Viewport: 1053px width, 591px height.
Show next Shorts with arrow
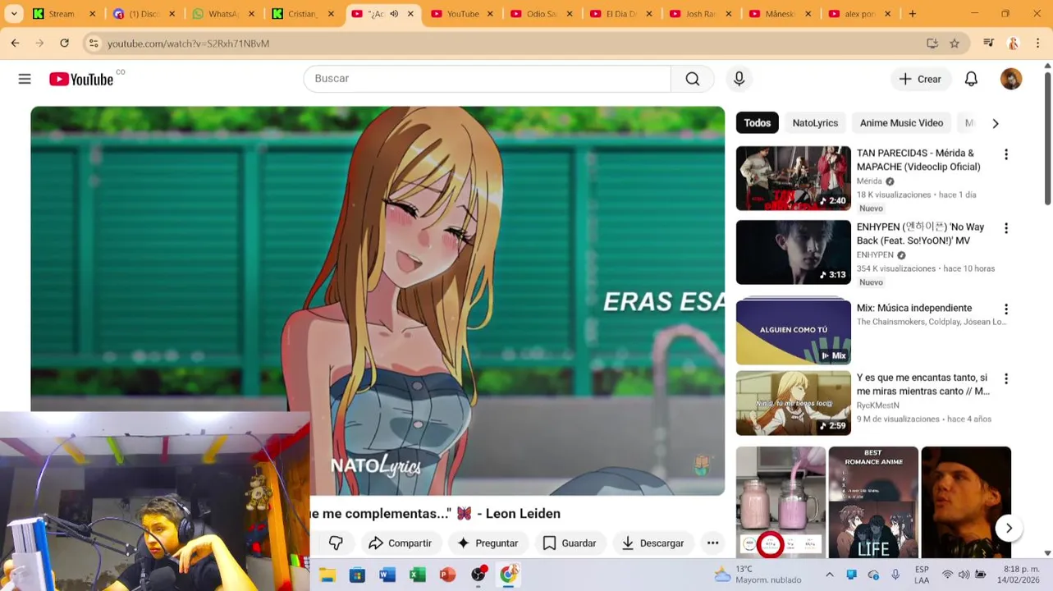[1009, 528]
